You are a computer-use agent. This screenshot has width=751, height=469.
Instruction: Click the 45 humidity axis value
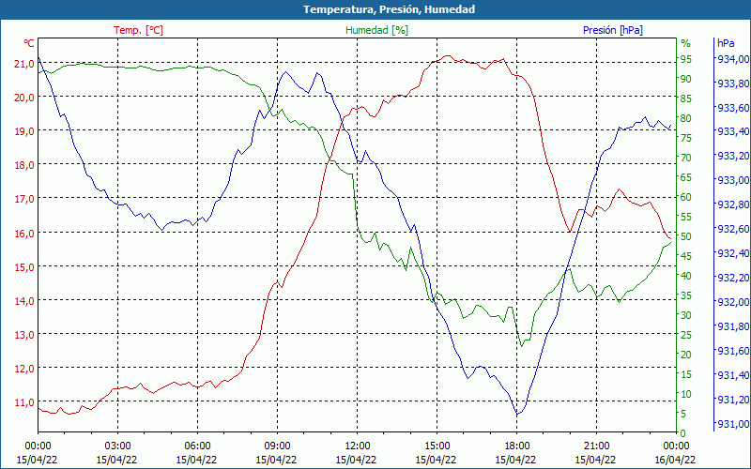tap(686, 256)
